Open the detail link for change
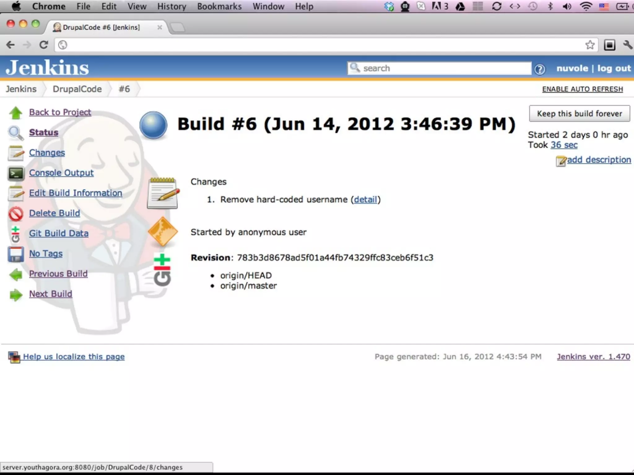 (365, 199)
